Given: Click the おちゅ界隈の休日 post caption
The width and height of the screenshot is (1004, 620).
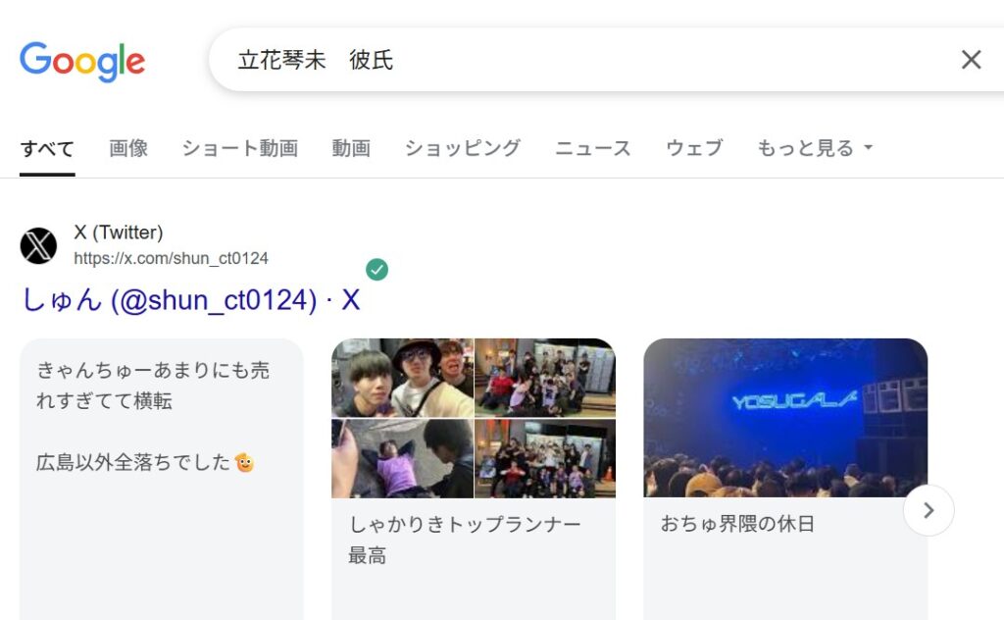Looking at the screenshot, I should pos(737,524).
